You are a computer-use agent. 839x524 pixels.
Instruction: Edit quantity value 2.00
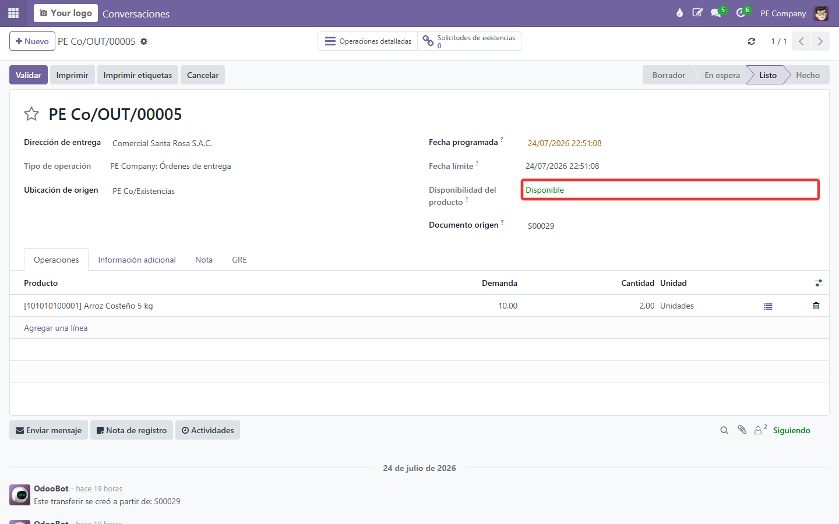647,306
